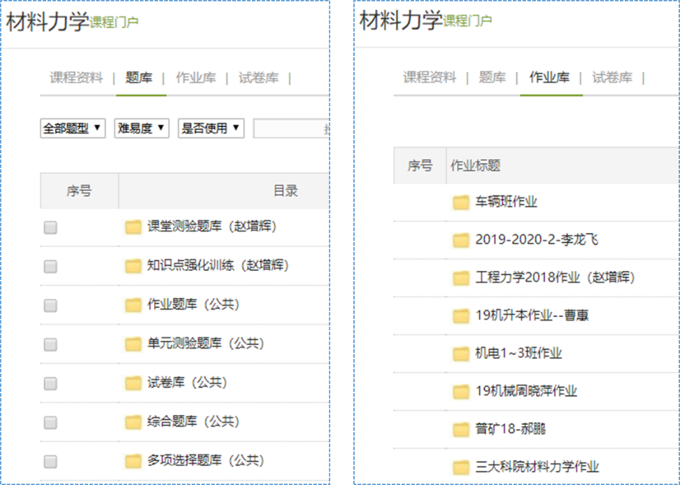The width and height of the screenshot is (680, 485).
Task: Select the folder icon for 19机升本作业--曹惠
Action: click(x=460, y=316)
